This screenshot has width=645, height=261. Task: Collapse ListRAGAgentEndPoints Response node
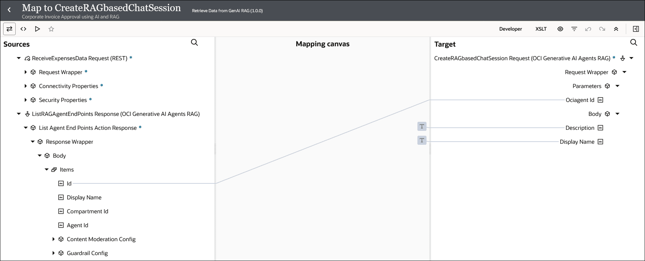pyautogui.click(x=19, y=114)
